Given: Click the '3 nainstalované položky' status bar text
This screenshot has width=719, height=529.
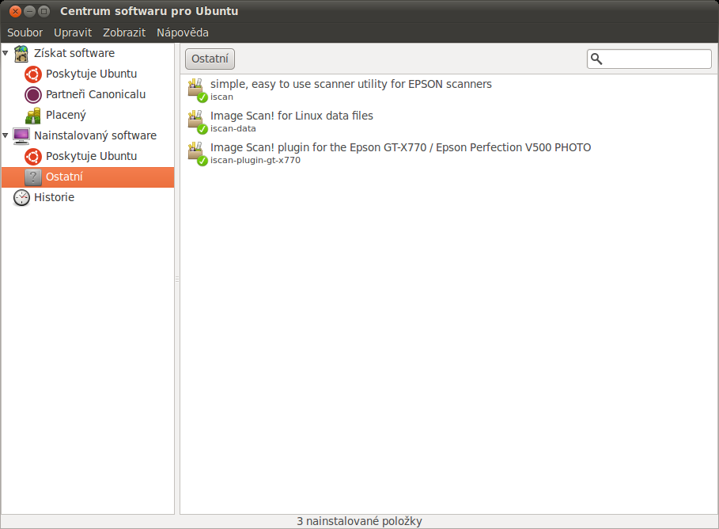Looking at the screenshot, I should coord(359,521).
